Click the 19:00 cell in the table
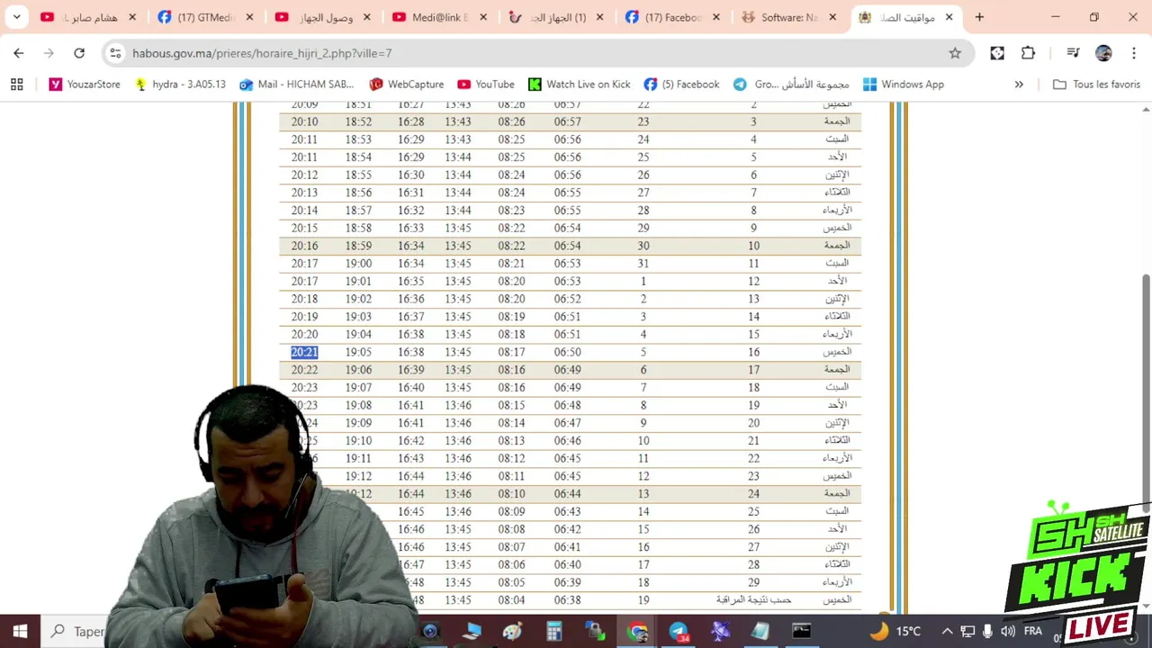 click(x=358, y=264)
